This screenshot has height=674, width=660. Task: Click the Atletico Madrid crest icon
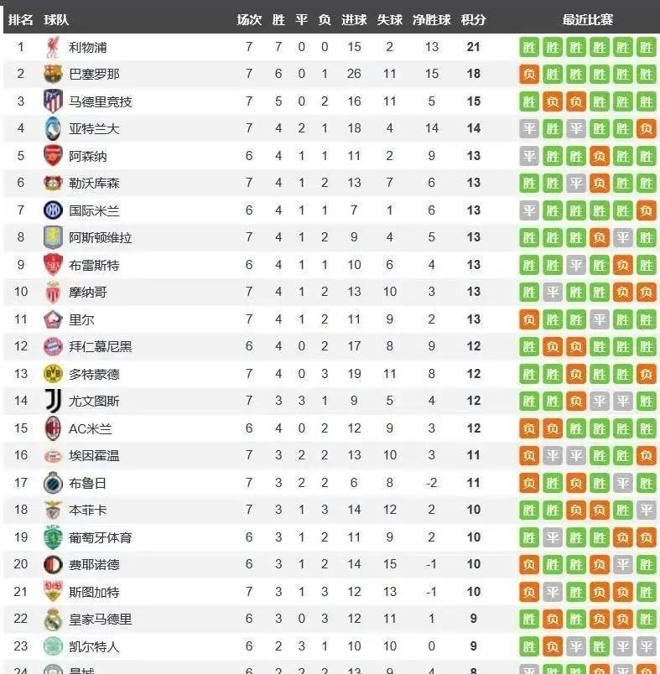pos(53,101)
